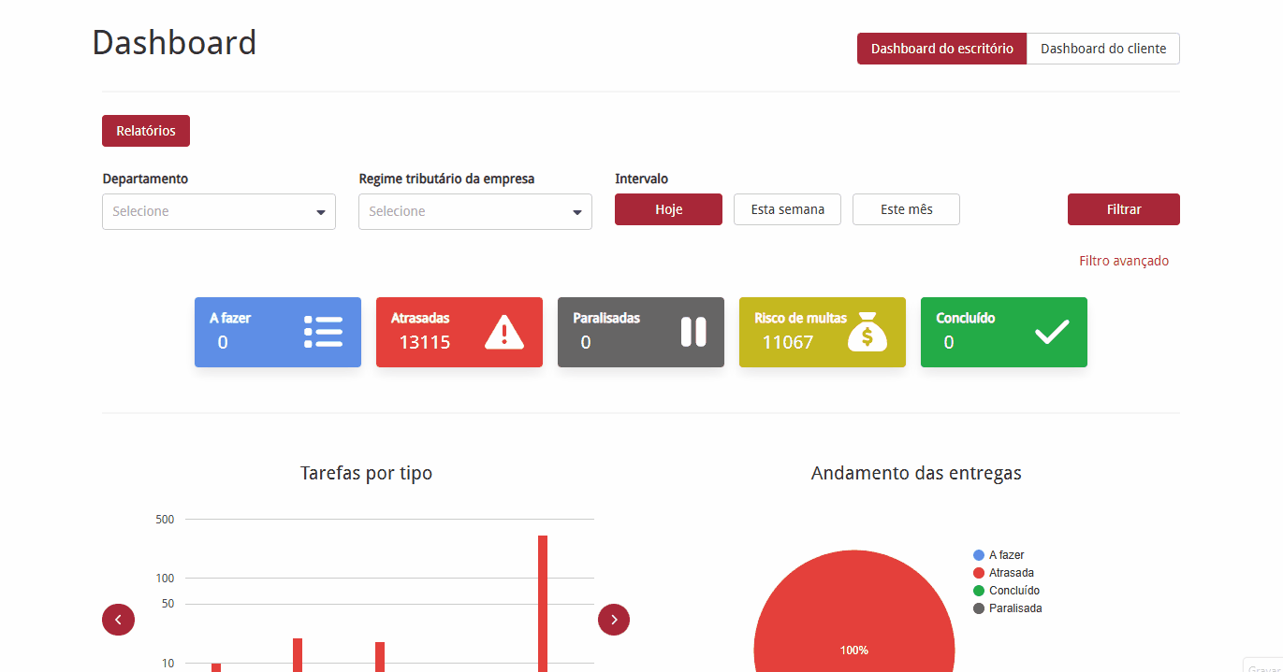Toggle Atrasada red legend swatch
The width and height of the screenshot is (1283, 672).
pos(979,573)
